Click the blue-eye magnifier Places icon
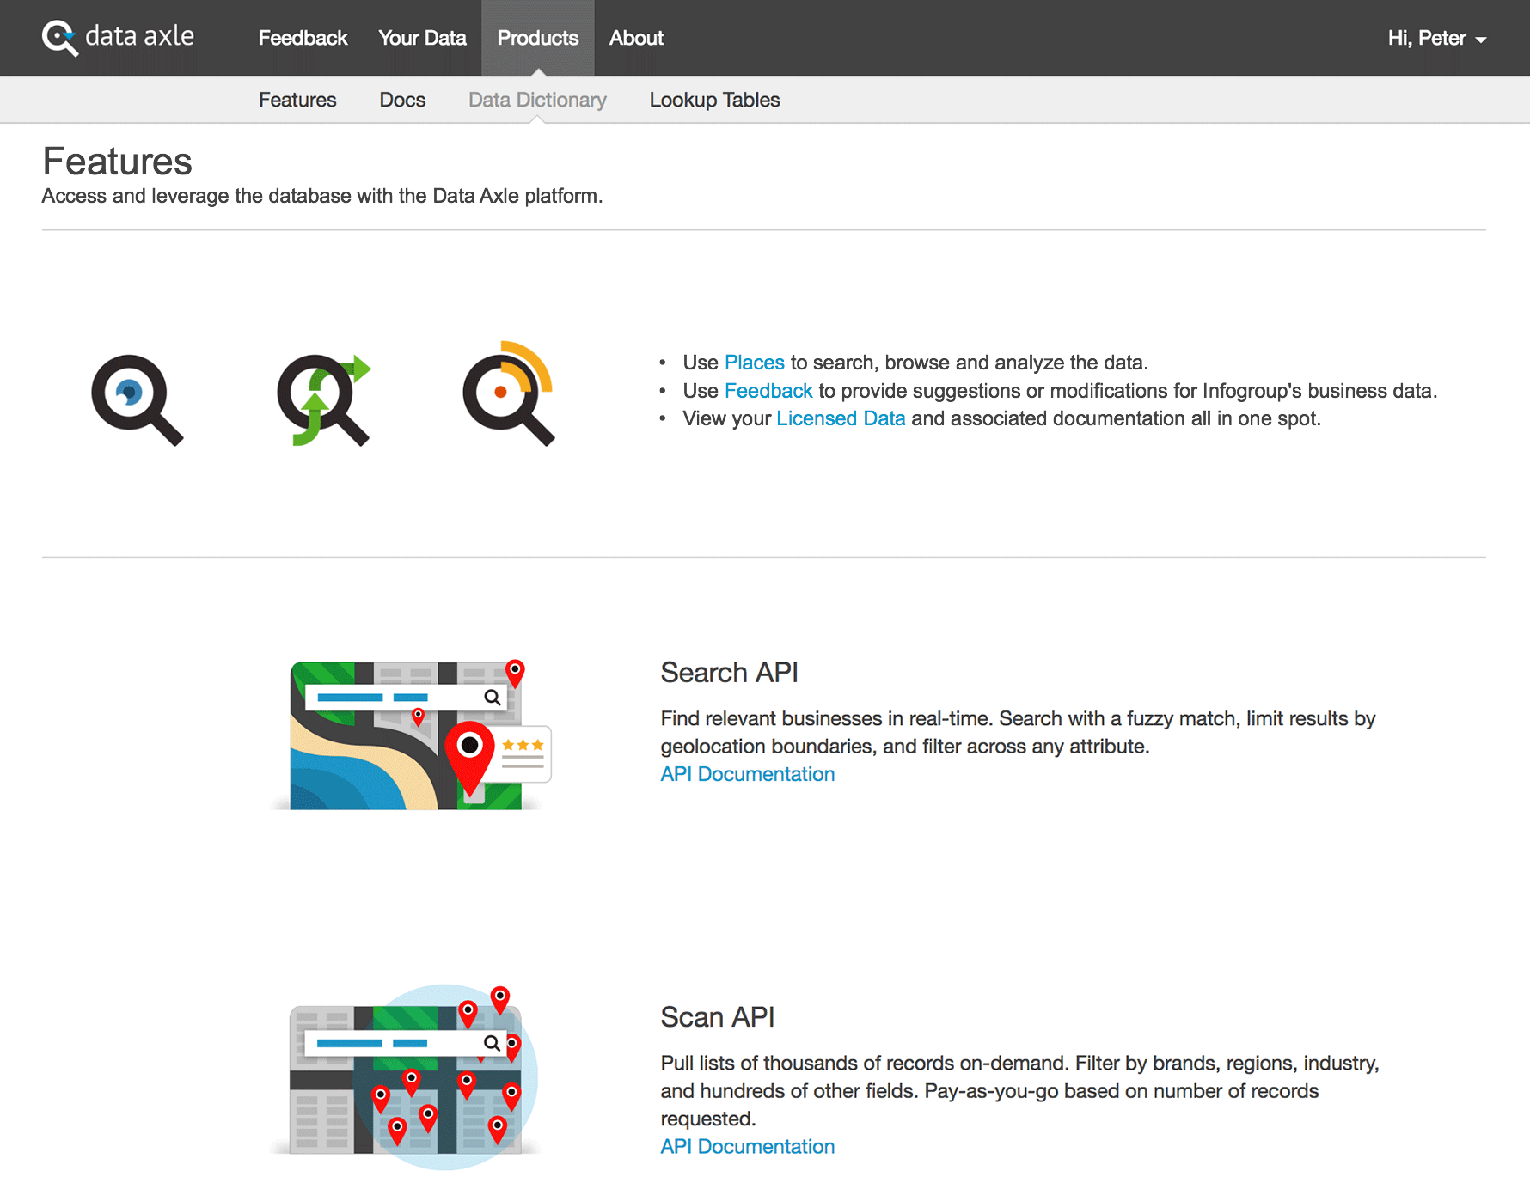Viewport: 1530px width, 1177px height. coord(137,399)
